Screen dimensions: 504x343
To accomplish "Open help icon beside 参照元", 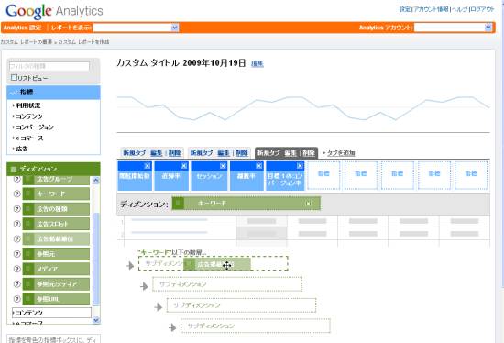I will tap(17, 253).
